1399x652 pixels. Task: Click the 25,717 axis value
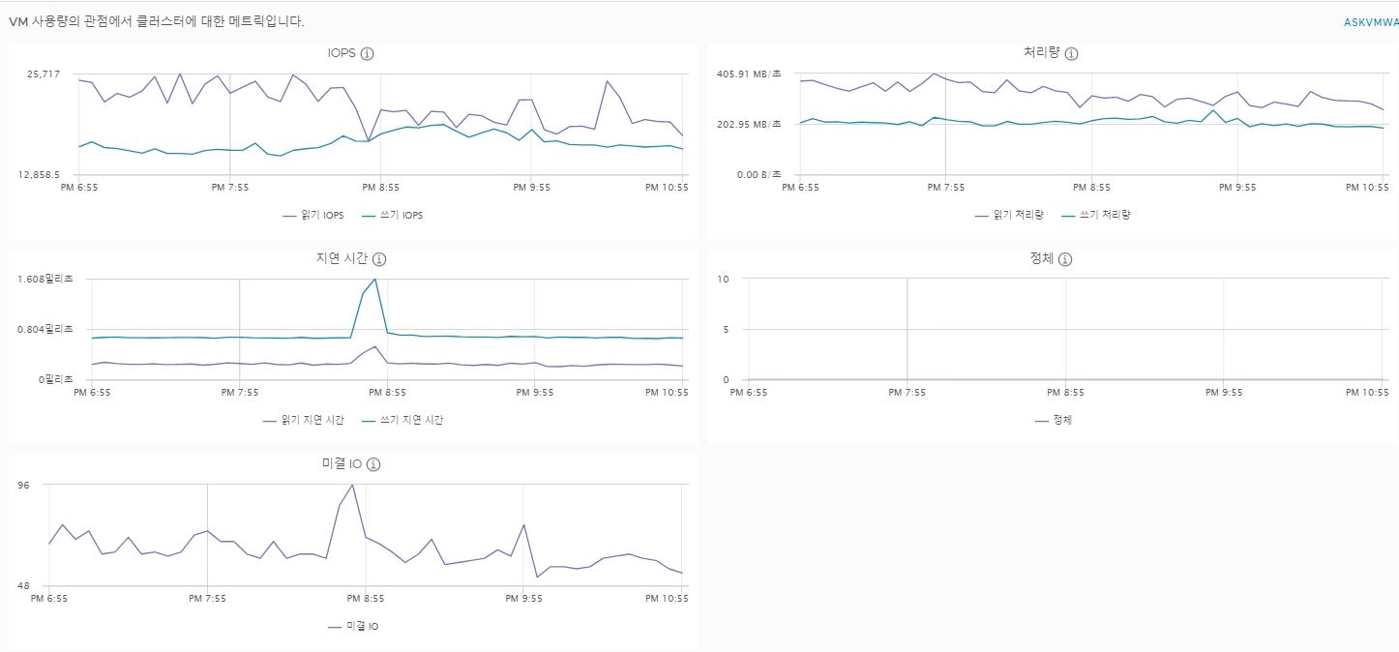(45, 74)
